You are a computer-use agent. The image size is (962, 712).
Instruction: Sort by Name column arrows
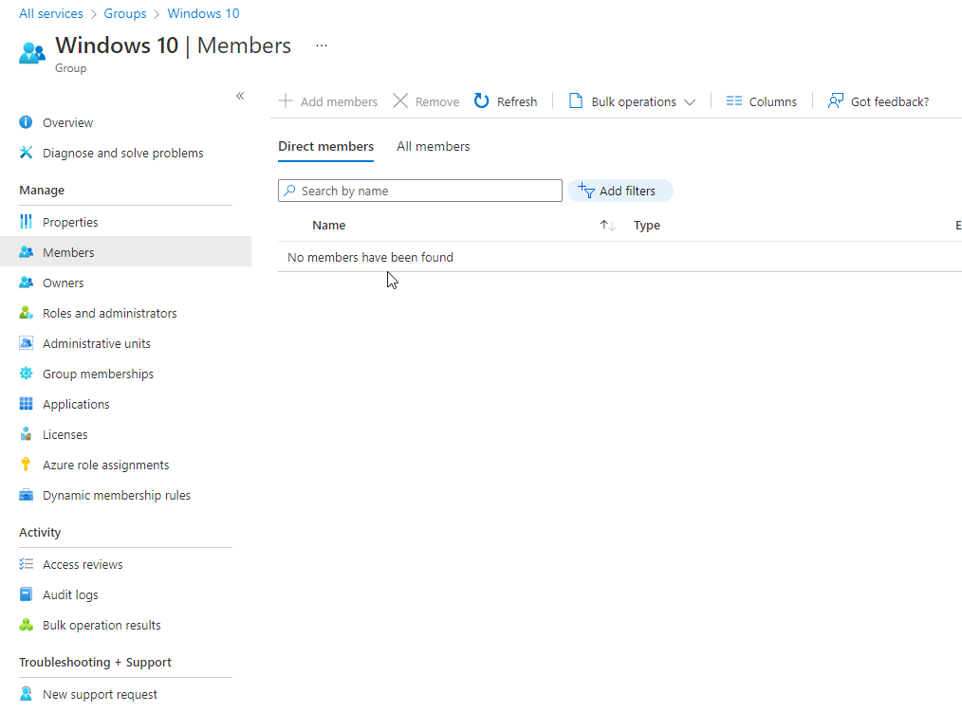click(x=607, y=225)
